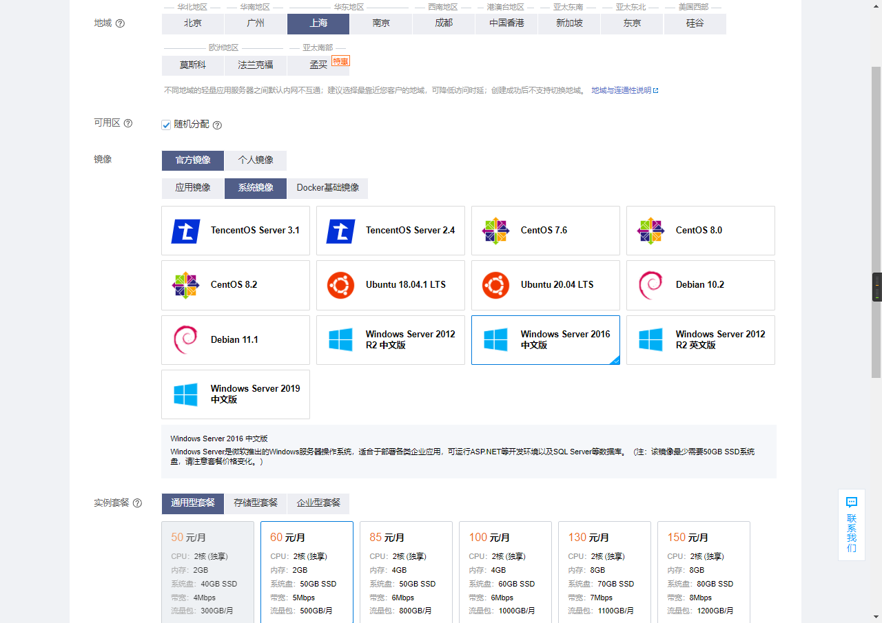Open the 存储型套餐 tab

click(x=256, y=503)
